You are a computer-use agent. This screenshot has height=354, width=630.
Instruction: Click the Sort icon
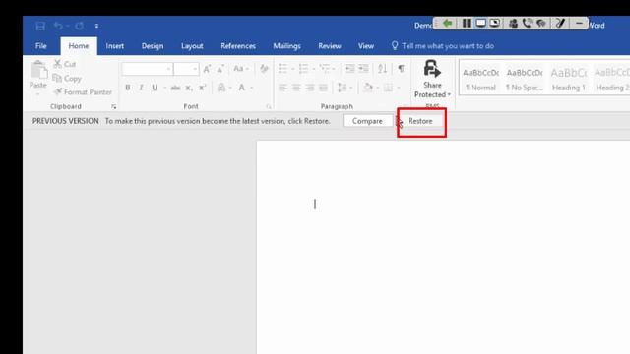point(382,69)
